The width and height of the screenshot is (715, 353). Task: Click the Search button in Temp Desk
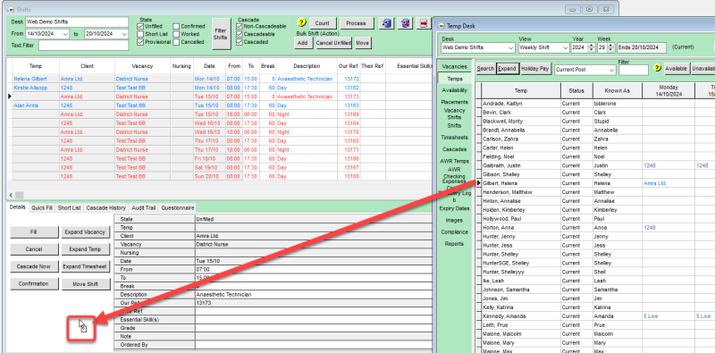[x=485, y=69]
